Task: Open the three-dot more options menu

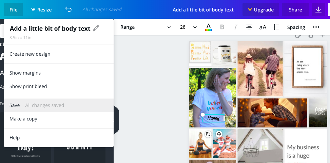Action: point(316,27)
